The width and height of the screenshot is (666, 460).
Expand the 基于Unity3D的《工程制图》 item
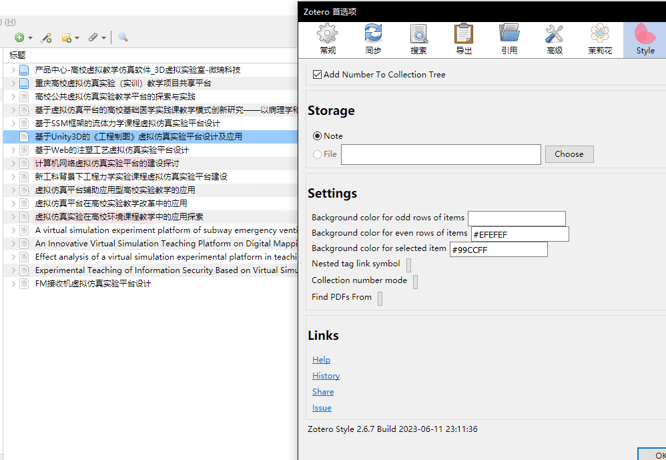pyautogui.click(x=13, y=137)
